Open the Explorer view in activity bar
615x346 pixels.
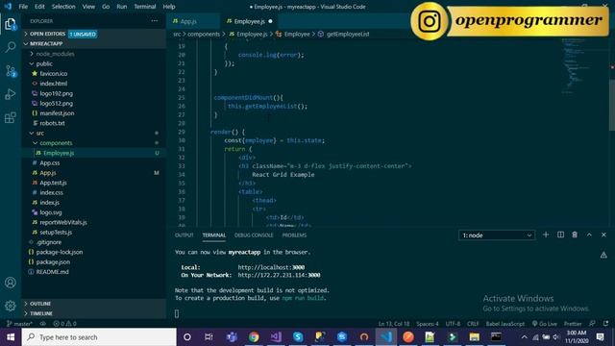[x=11, y=23]
